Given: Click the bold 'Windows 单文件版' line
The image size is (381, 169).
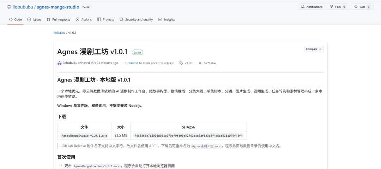Looking at the screenshot, I should (x=100, y=105).
